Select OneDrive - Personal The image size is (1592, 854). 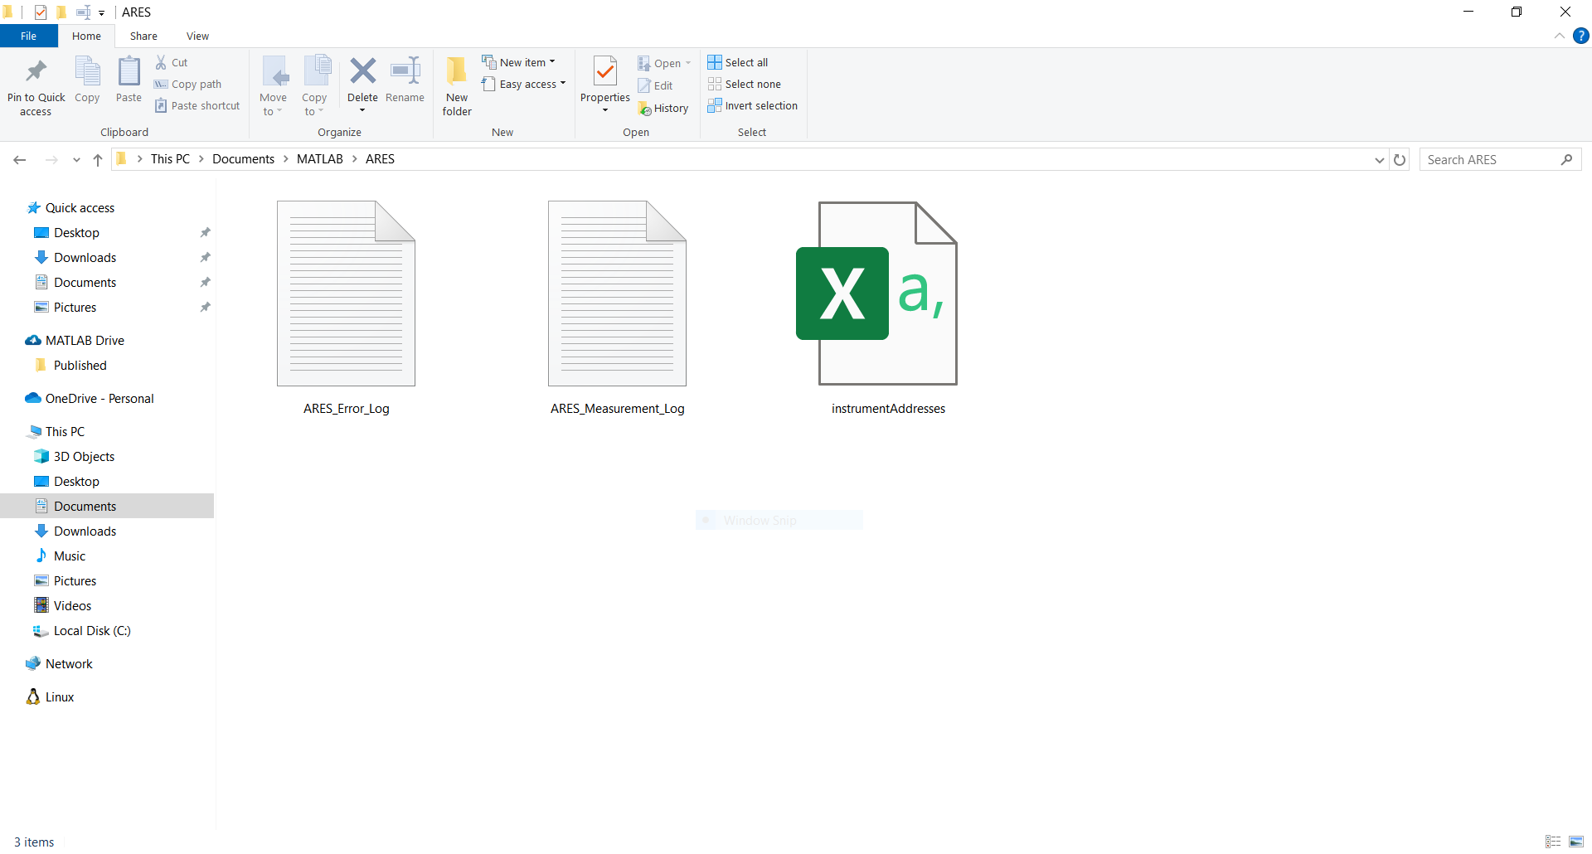[x=99, y=399]
